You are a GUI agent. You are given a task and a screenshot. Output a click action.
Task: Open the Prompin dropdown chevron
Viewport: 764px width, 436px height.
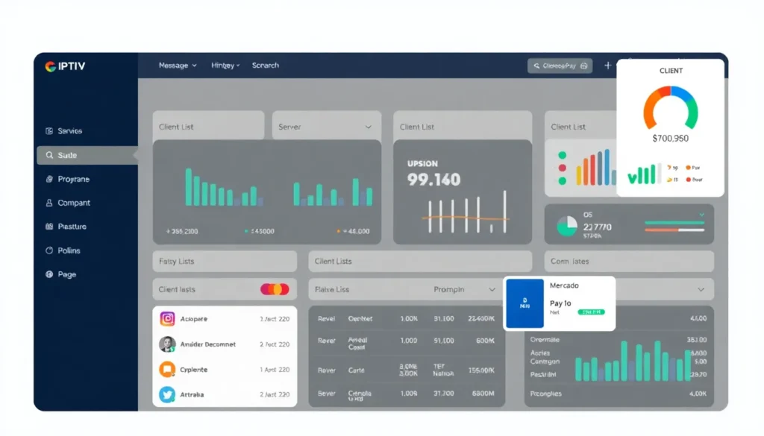pyautogui.click(x=492, y=289)
